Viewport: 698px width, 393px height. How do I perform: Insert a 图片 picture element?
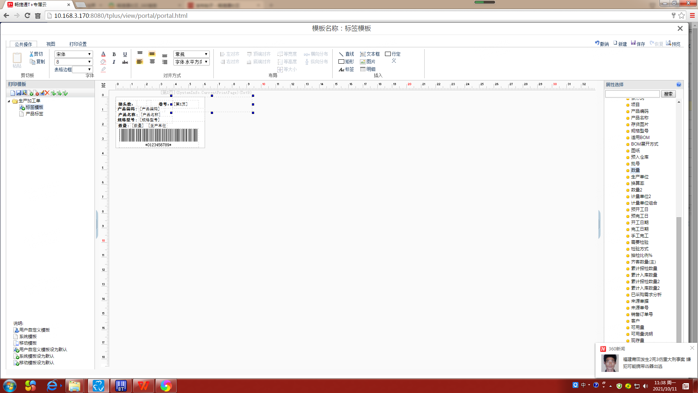pos(368,62)
